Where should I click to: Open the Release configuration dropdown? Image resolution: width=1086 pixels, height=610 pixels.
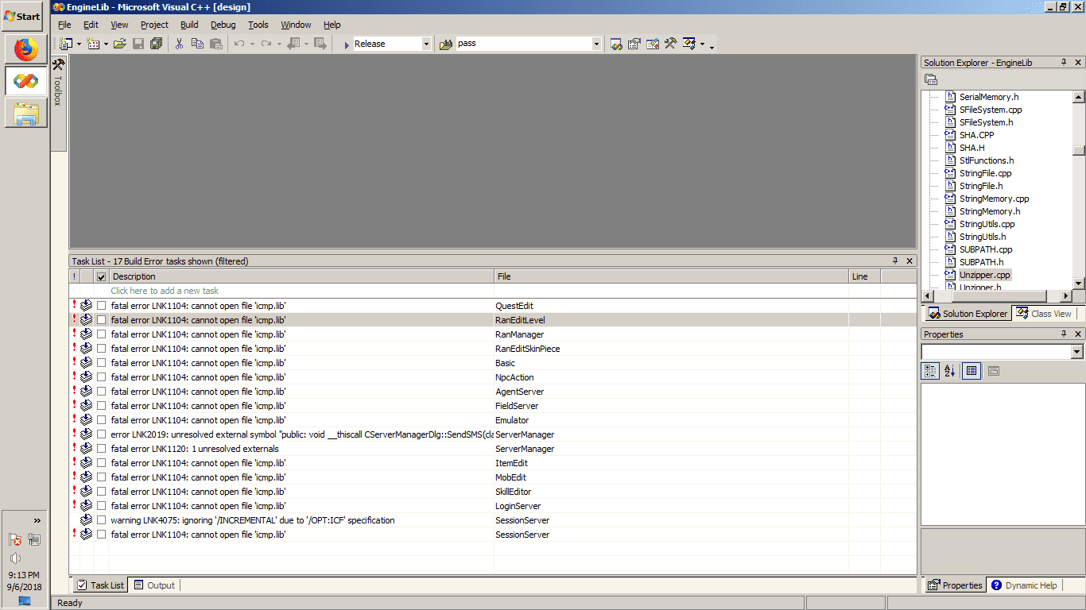(x=426, y=44)
